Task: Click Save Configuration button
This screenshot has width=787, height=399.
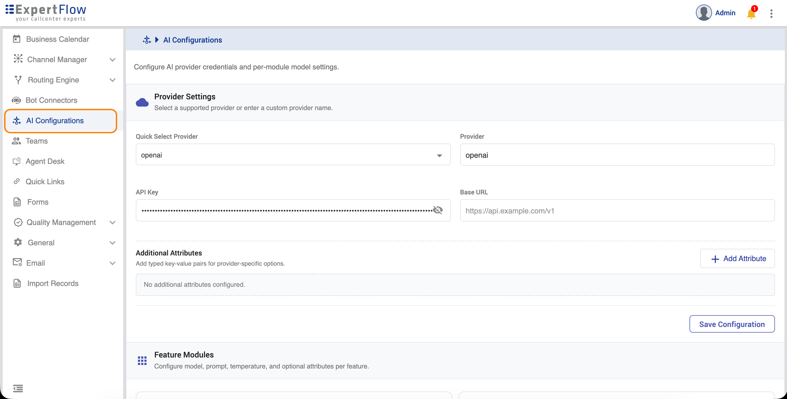Action: 732,324
